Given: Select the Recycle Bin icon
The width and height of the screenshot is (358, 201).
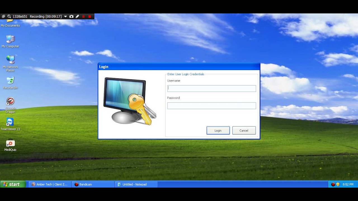Looking at the screenshot, I should click(x=10, y=83).
